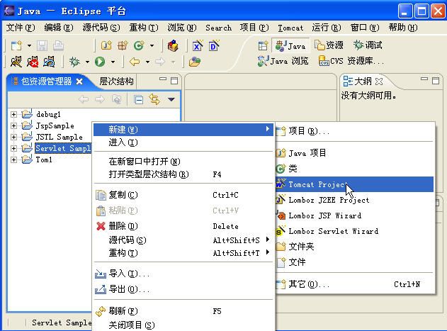Image resolution: width=447 pixels, height=331 pixels.
Task: Expand the JspSample project node
Action: pyautogui.click(x=13, y=126)
